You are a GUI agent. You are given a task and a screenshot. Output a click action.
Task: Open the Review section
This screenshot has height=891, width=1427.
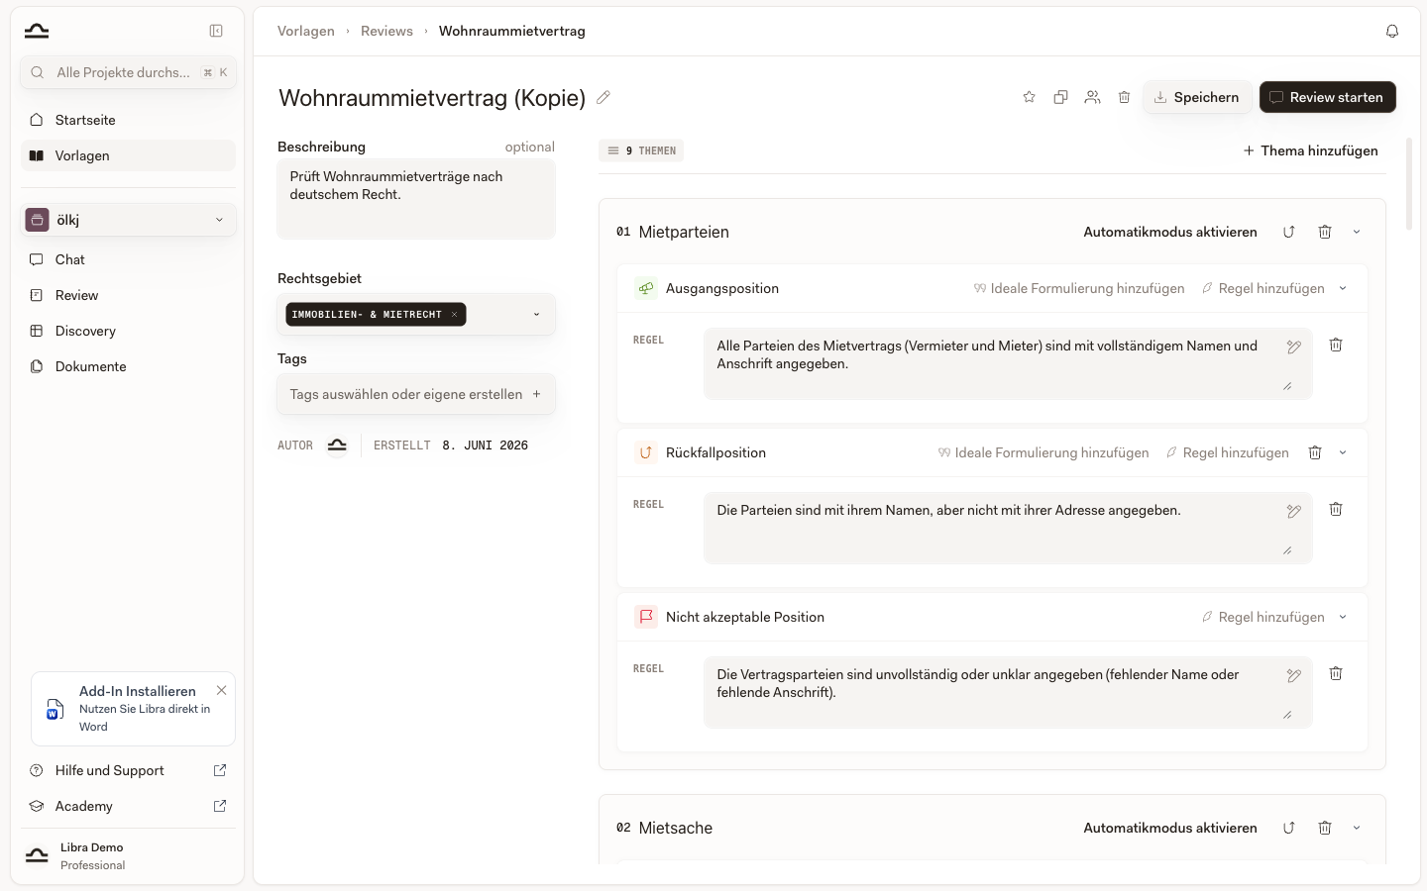129,295
